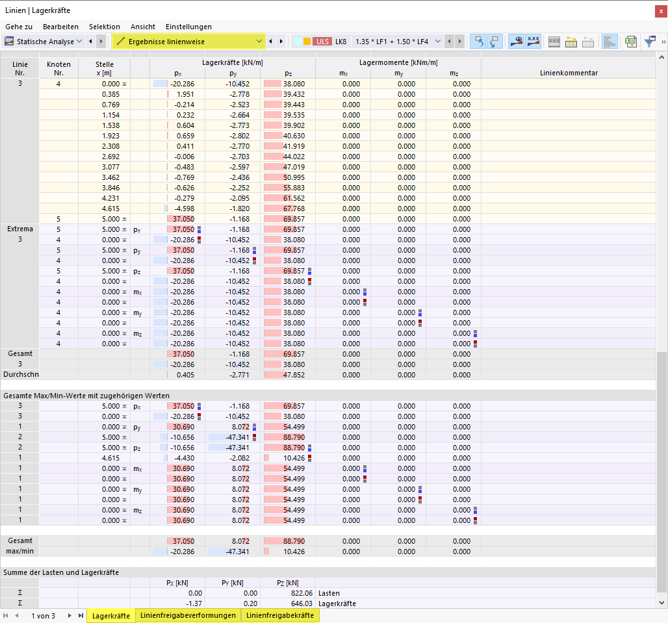Image resolution: width=668 pixels, height=623 pixels.
Task: Export table to Excel
Action: tap(631, 42)
